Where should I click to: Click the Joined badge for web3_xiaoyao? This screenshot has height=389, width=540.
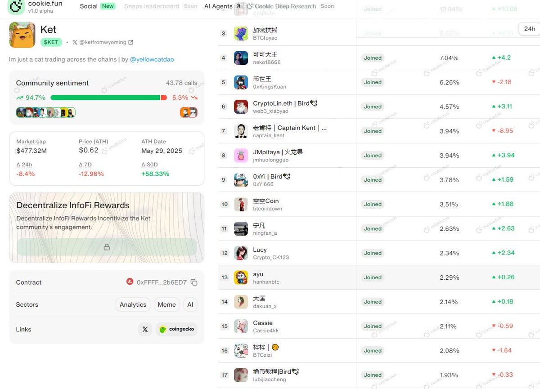pos(373,107)
